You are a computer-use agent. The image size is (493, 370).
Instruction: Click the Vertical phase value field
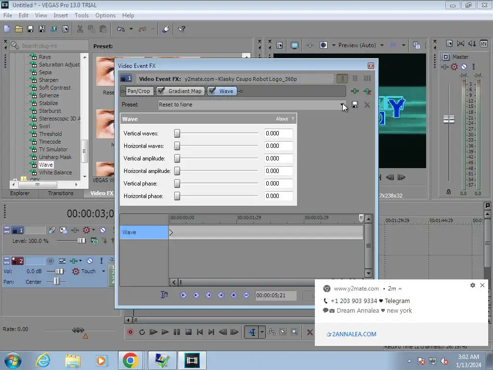tap(279, 184)
